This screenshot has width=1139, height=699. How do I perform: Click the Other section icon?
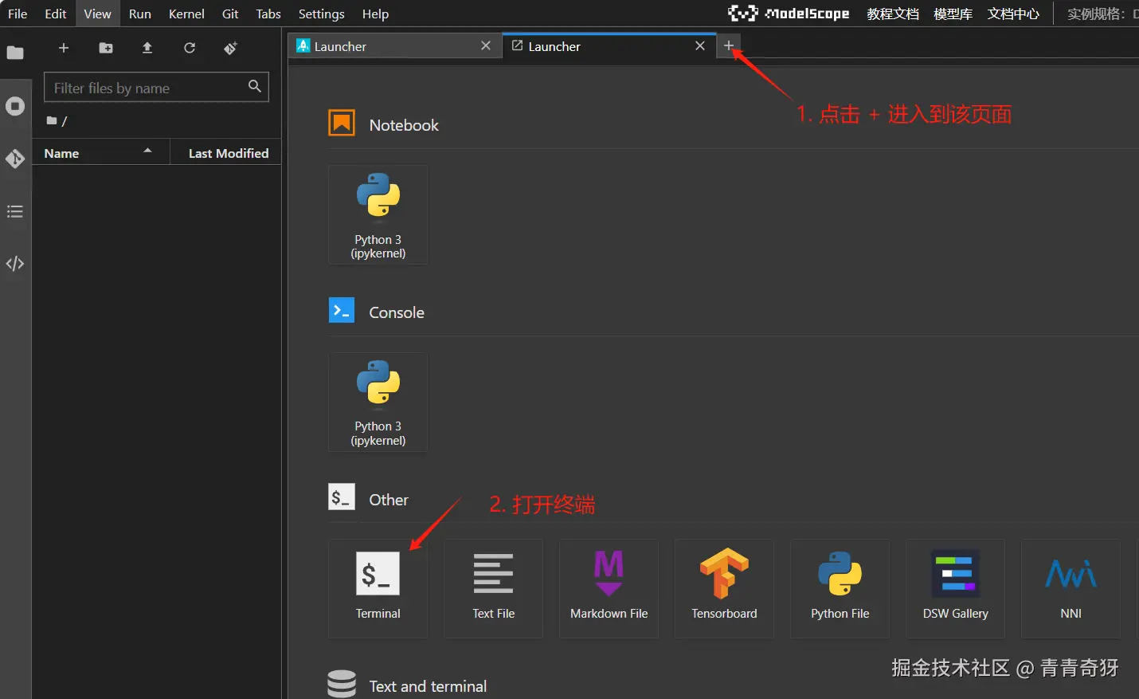coord(342,497)
